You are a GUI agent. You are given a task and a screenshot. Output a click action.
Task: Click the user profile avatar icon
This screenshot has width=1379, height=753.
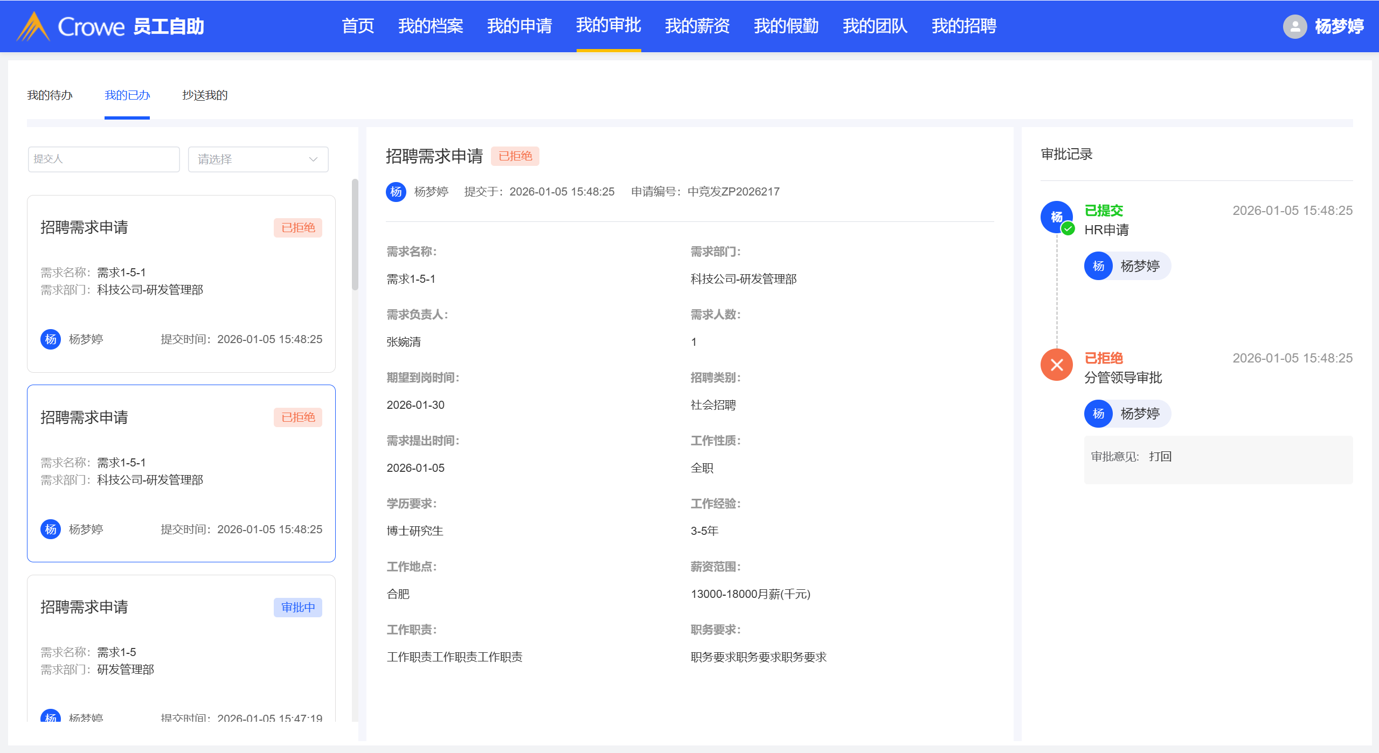pos(1294,26)
